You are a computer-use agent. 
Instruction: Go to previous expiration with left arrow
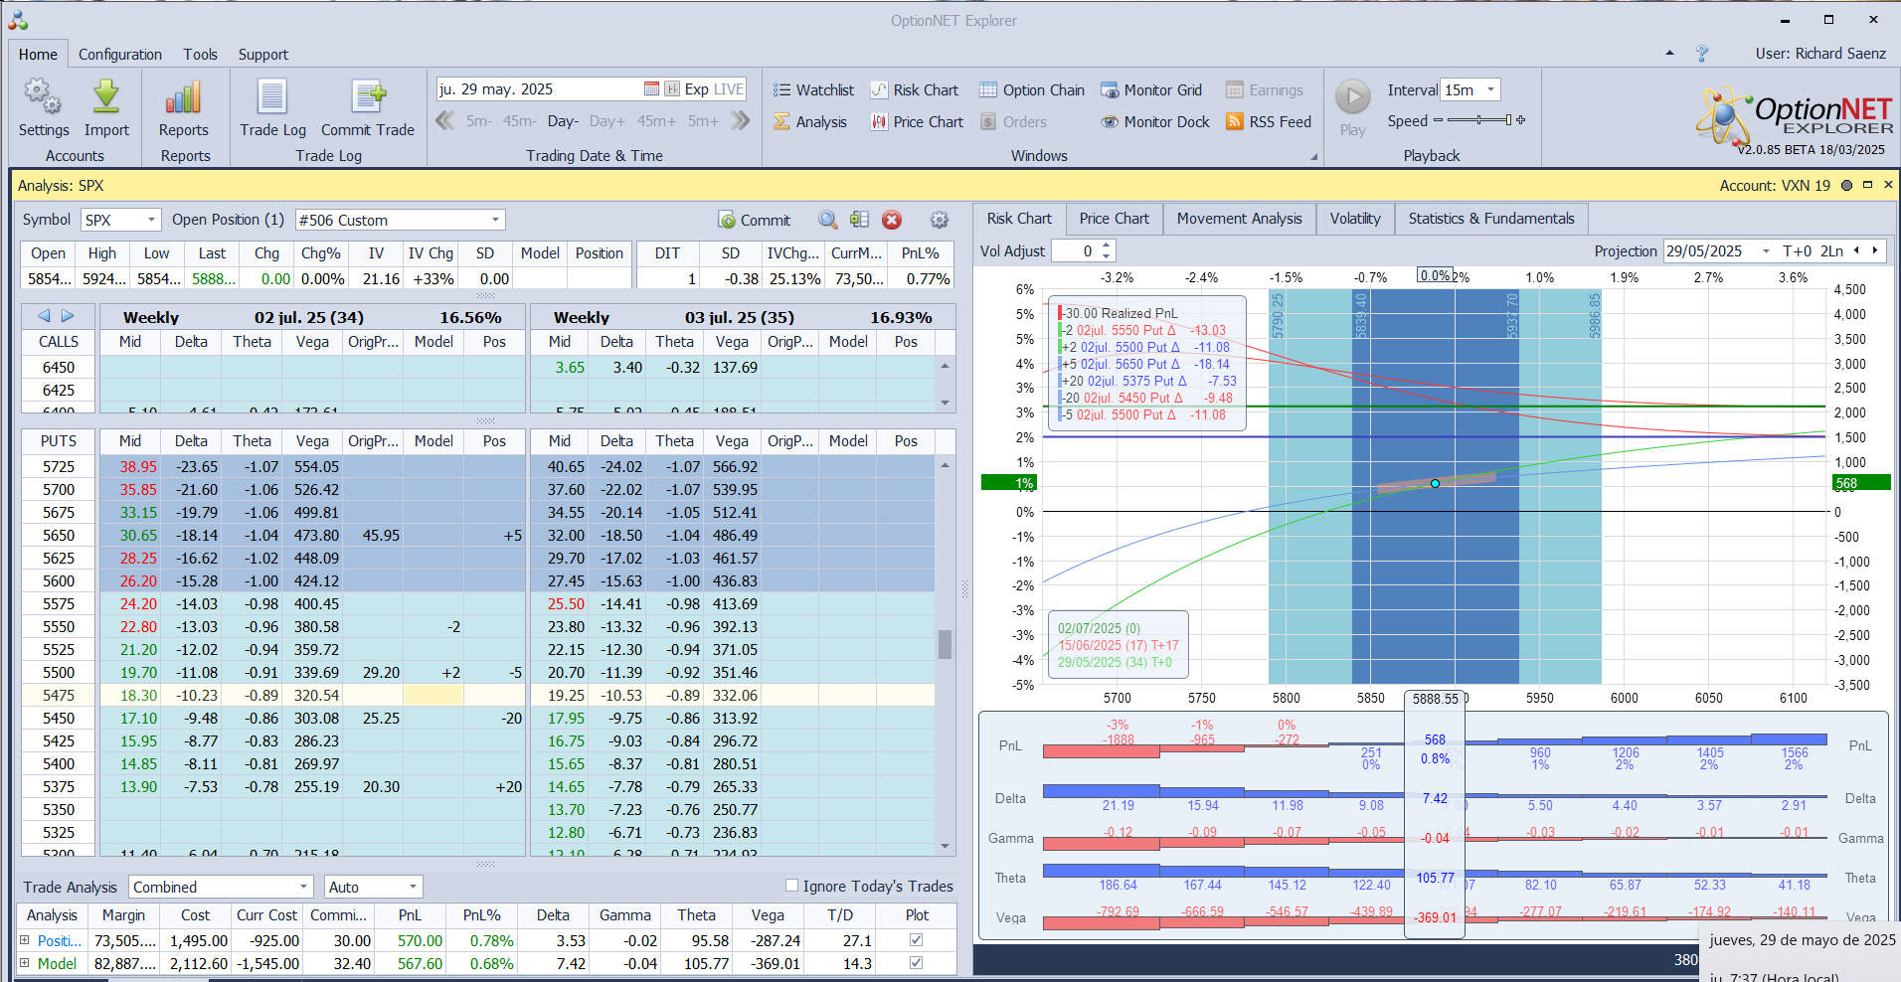click(44, 316)
